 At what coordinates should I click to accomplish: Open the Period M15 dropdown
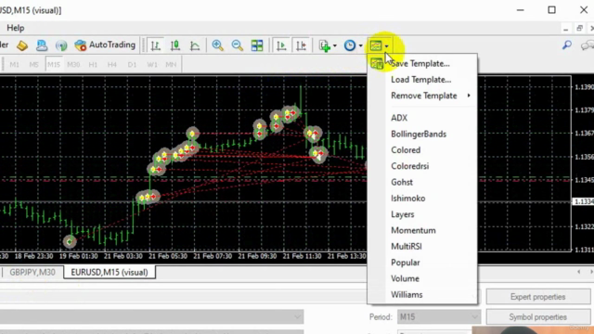tap(439, 317)
